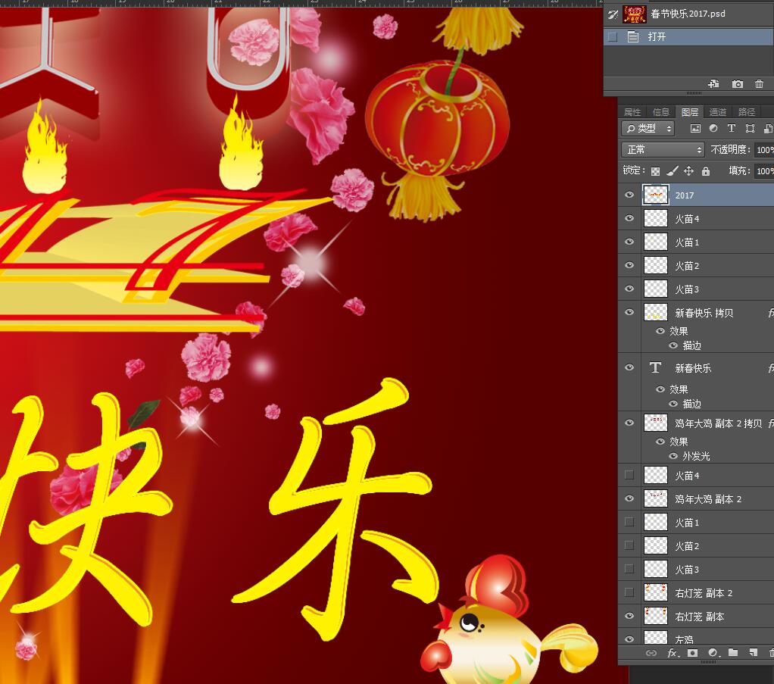Filter layers by shape layers icon
Image resolution: width=774 pixels, height=684 pixels.
click(x=750, y=129)
